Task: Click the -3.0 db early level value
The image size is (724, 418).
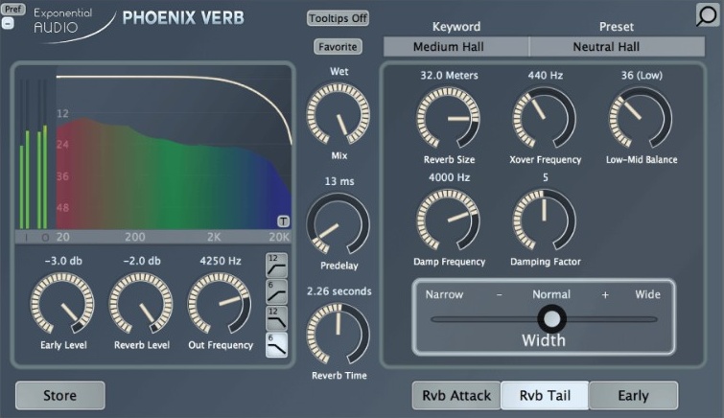Action: [x=63, y=261]
